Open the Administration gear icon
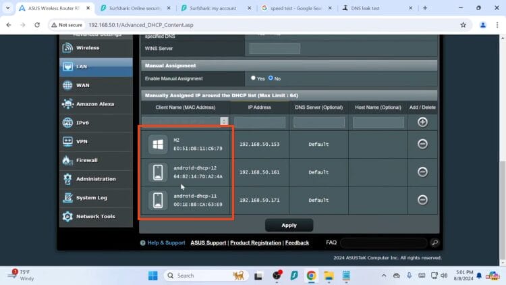Viewport: 506px width, 285px height. click(67, 179)
